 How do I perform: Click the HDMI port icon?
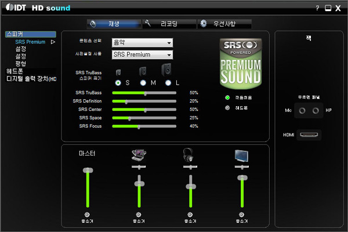click(309, 135)
